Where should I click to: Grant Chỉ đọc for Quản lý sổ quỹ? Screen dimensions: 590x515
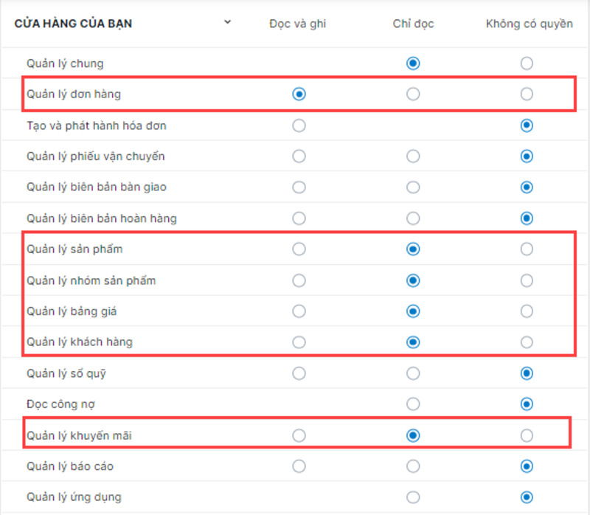[x=414, y=373]
